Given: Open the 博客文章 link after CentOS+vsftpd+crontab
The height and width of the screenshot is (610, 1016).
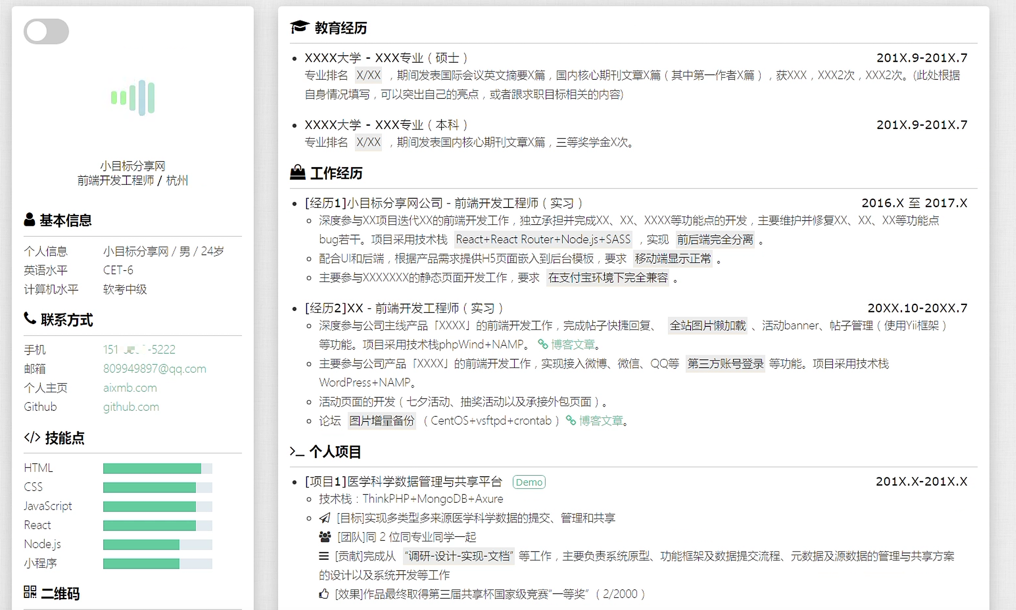Looking at the screenshot, I should tap(600, 421).
